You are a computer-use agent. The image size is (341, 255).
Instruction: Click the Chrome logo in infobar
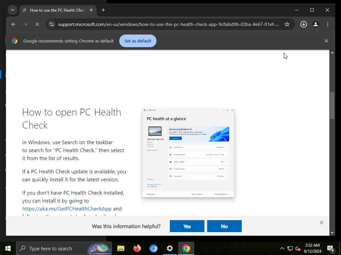15,41
